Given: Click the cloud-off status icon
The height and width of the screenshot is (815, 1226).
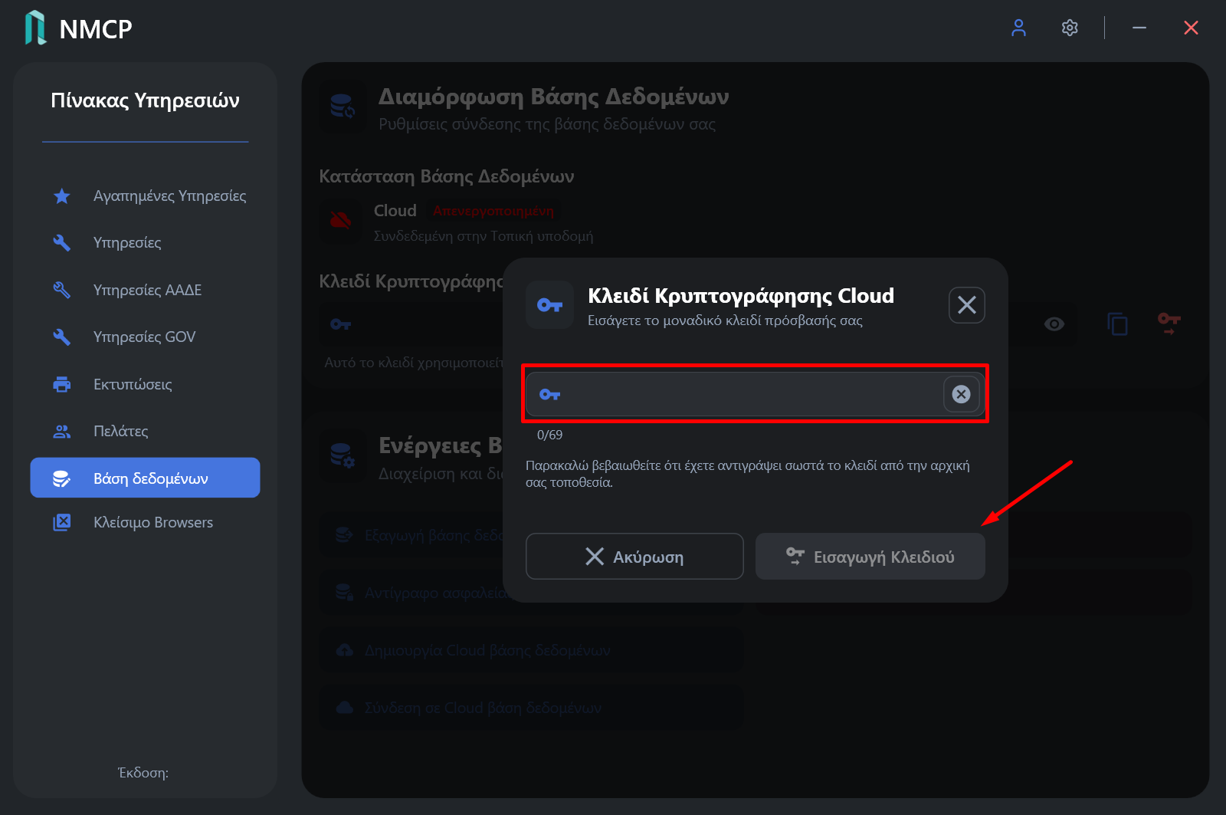Looking at the screenshot, I should 341,222.
